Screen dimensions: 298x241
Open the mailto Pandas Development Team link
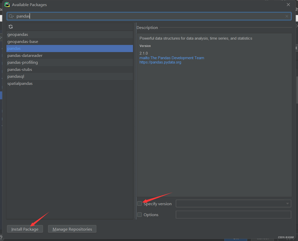(x=172, y=58)
